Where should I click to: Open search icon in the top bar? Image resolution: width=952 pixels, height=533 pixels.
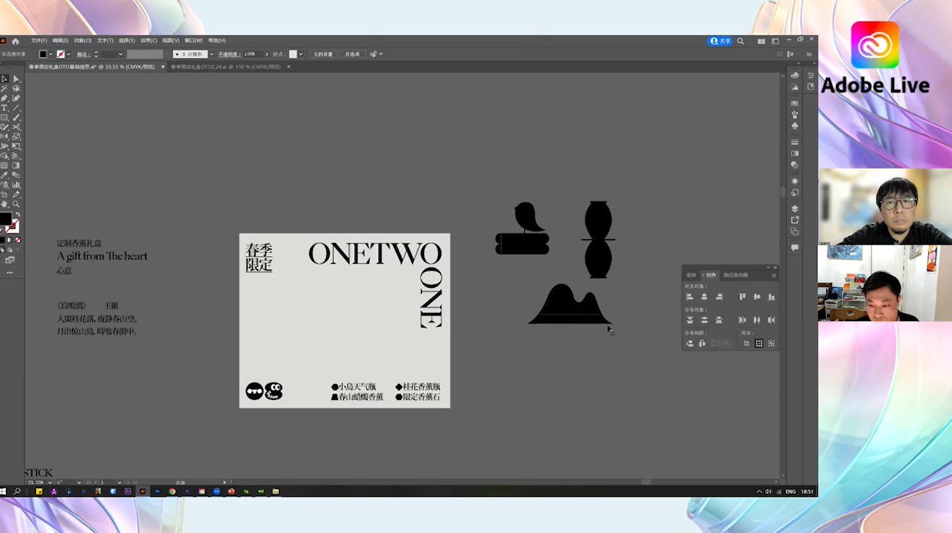click(x=740, y=41)
